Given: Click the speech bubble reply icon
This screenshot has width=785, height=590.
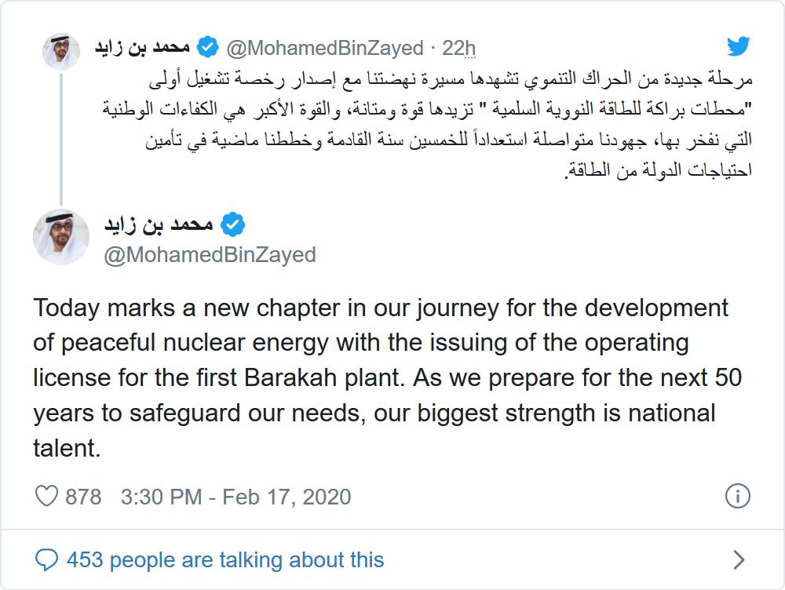Looking at the screenshot, I should (x=47, y=559).
